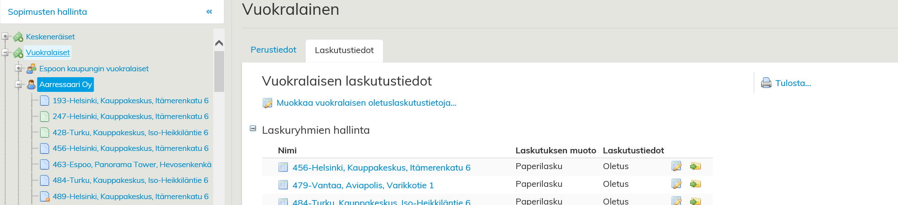The image size is (898, 205).
Task: Collapse the Laskuryhmien hallinta section
Action: click(x=253, y=129)
